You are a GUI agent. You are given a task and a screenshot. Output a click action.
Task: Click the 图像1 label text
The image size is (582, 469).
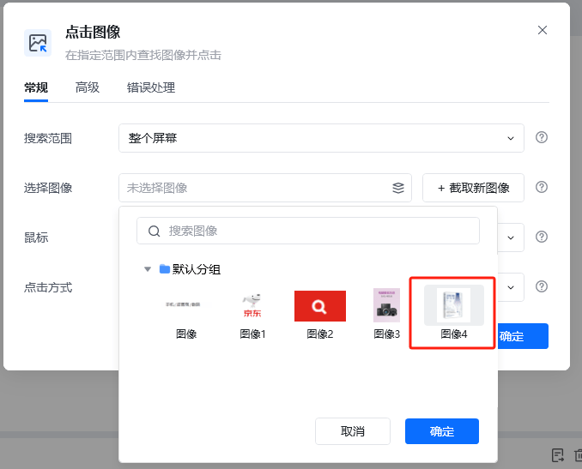click(x=252, y=334)
